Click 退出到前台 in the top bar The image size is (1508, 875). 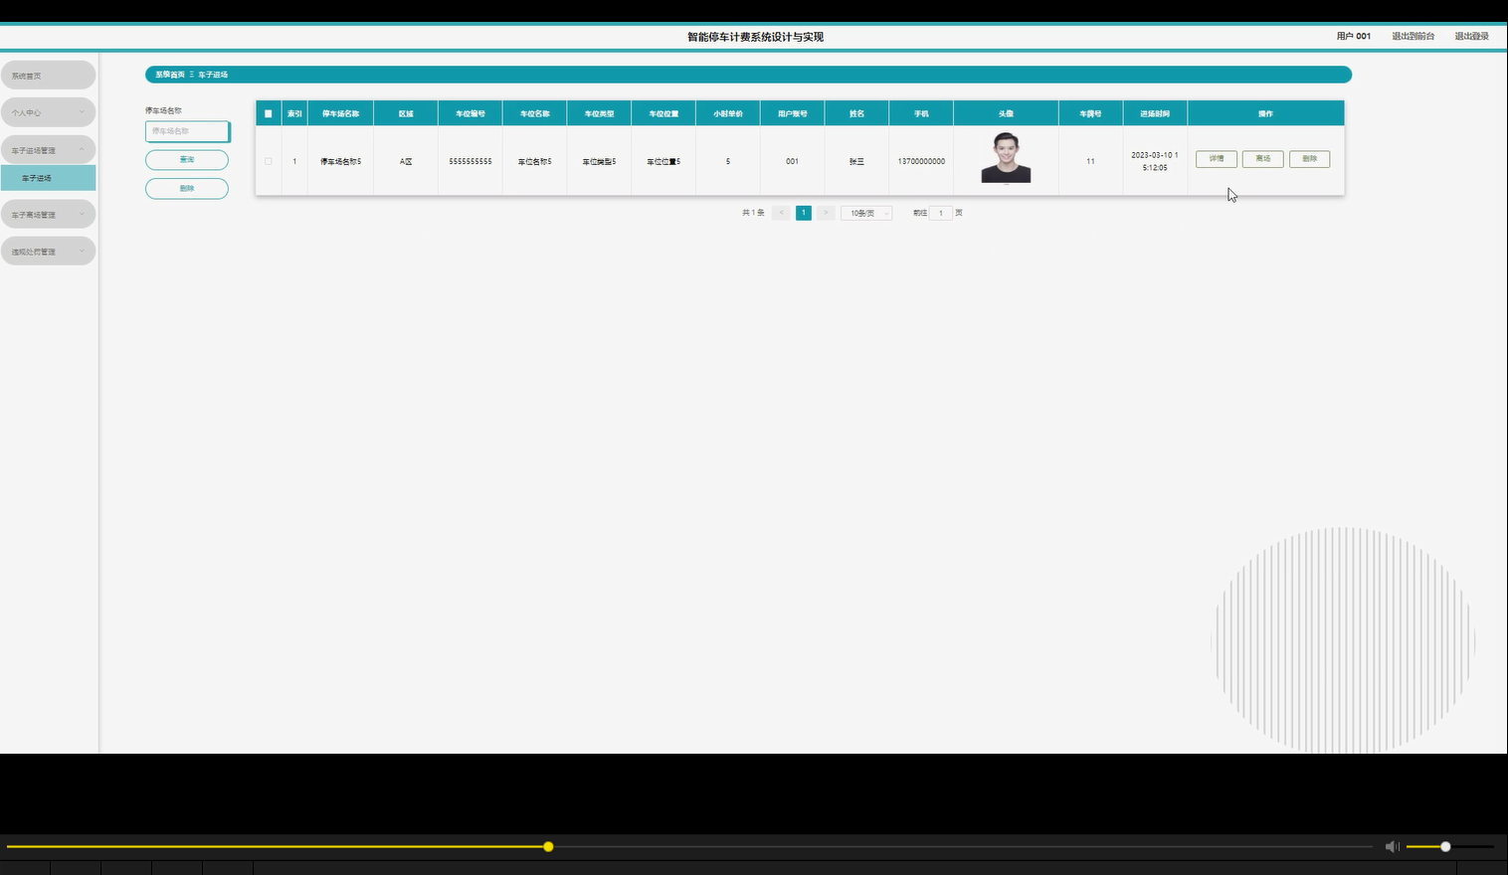pos(1413,36)
